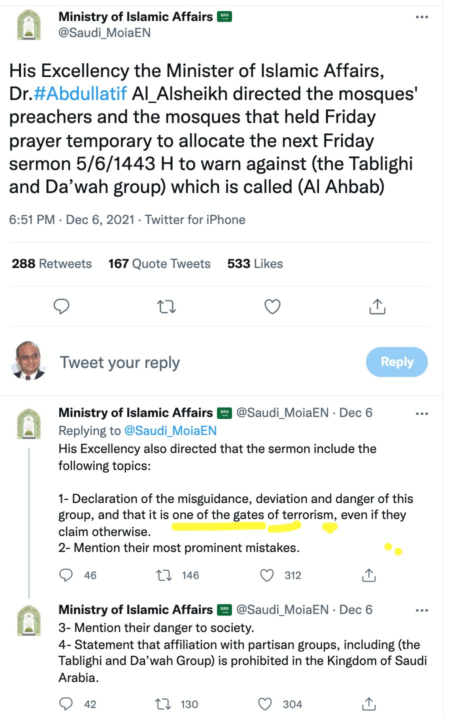View the 288 Retweets list
Image resolution: width=450 pixels, height=717 pixels.
(x=52, y=263)
